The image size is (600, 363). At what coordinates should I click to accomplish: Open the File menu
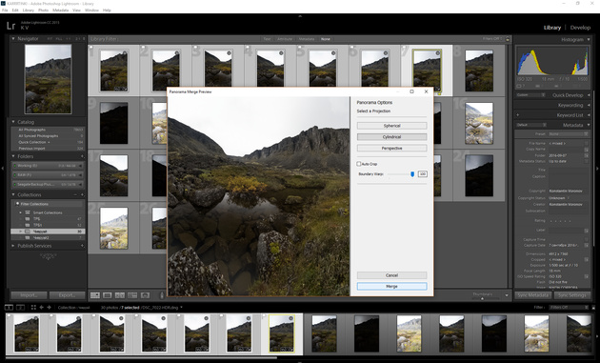coord(5,10)
